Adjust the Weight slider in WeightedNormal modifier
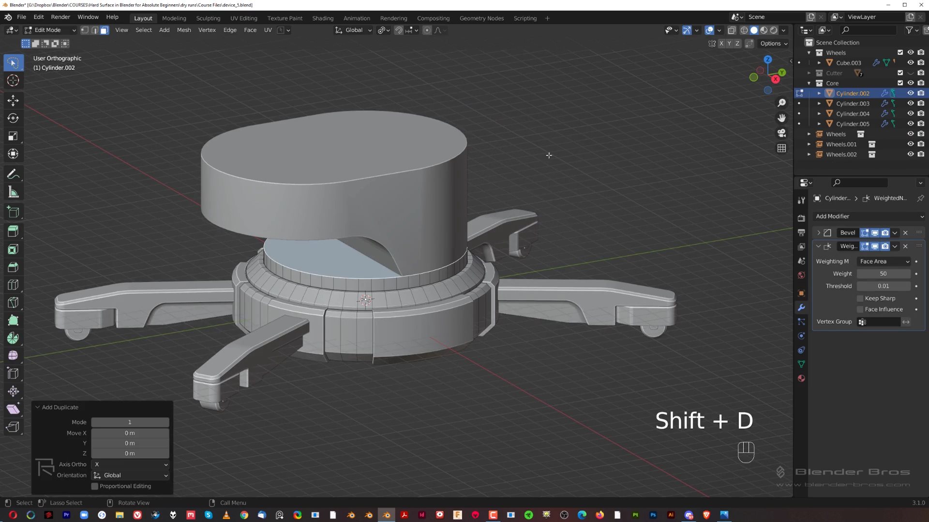Image resolution: width=929 pixels, height=522 pixels. click(x=883, y=274)
